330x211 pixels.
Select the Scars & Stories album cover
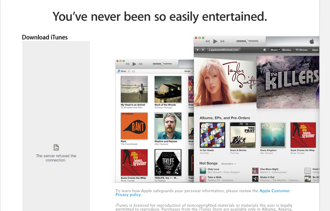pyautogui.click(x=243, y=135)
